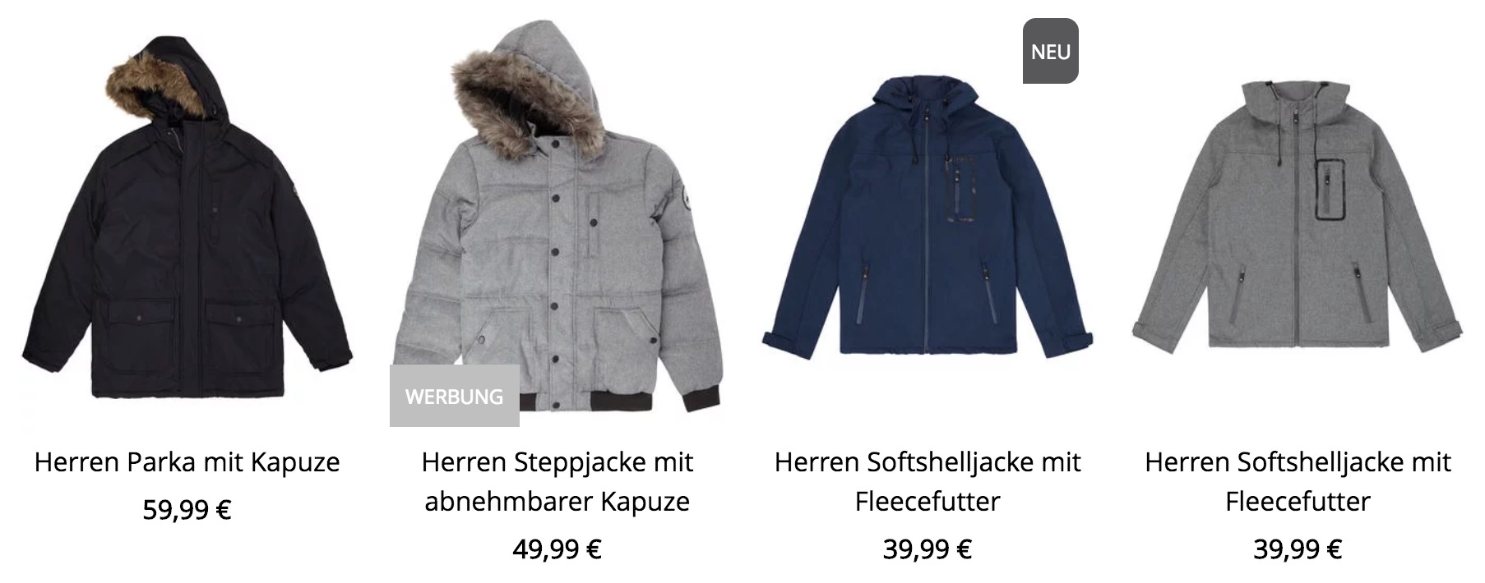Select the Softshelljacke title under the navy jacket

click(928, 482)
